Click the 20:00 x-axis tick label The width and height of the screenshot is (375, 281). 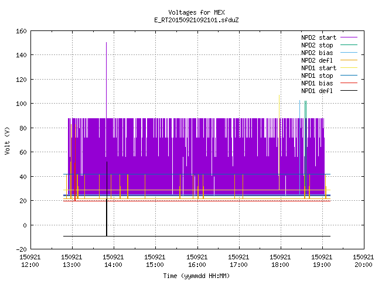coord(363,261)
